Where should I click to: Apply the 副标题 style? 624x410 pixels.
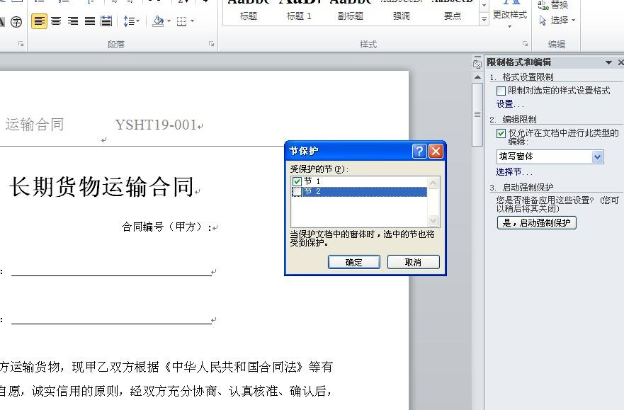click(x=350, y=11)
